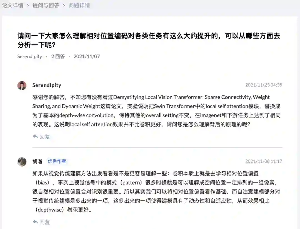Click first breadcrumb separator arrow
The height and width of the screenshot is (229, 300).
28,6
